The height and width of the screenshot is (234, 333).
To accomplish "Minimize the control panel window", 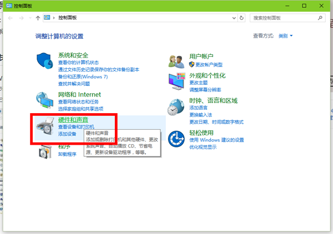I will (x=287, y=6).
